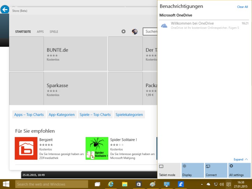
Task: Click the OneDrive tray icon
Action: point(209,184)
